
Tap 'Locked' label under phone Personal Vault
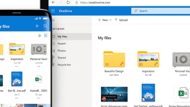[x=39, y=63]
